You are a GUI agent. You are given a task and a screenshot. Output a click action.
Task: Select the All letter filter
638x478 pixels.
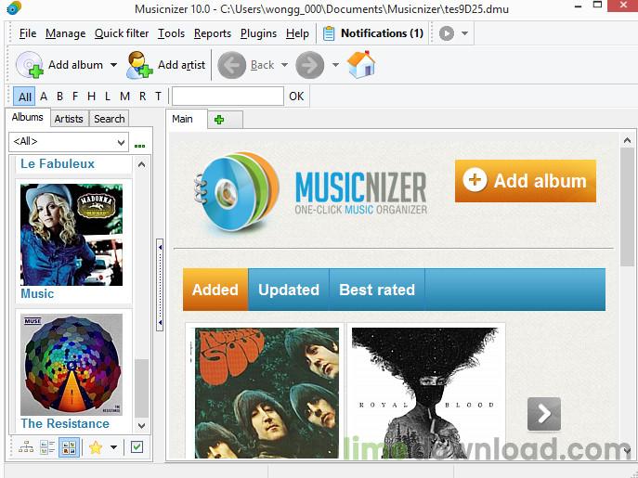tap(24, 97)
